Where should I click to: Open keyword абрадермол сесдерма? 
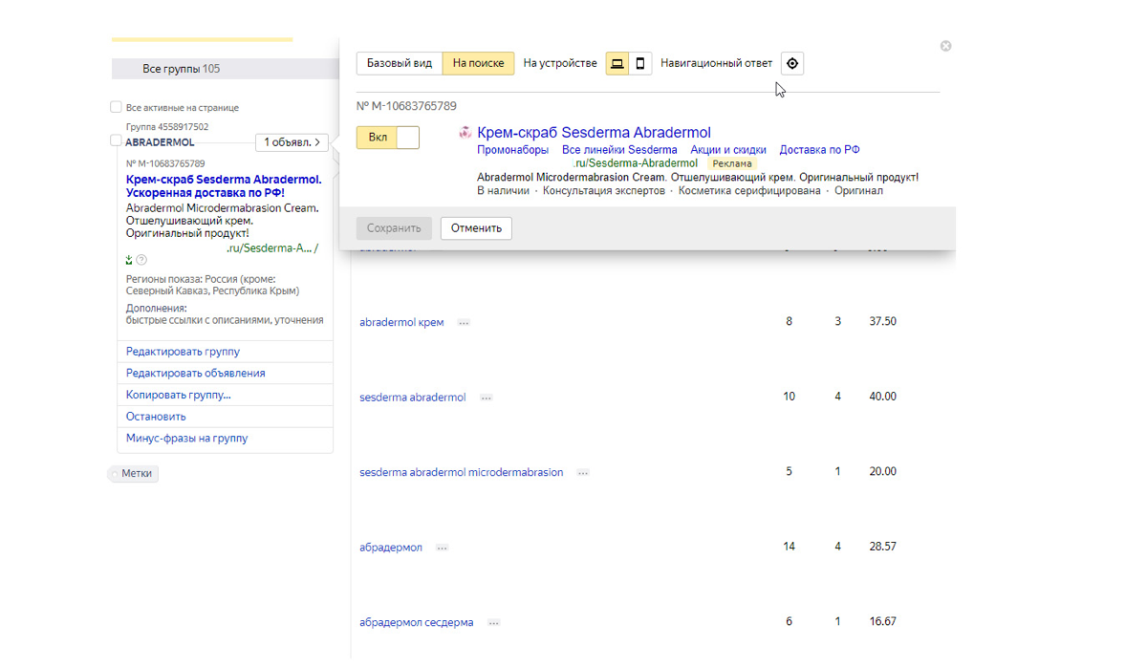coord(417,623)
